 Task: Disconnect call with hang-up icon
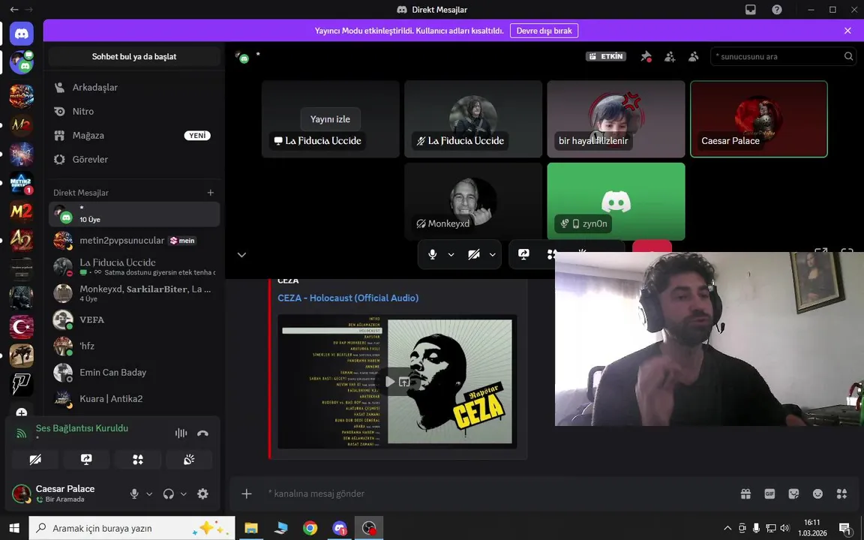(x=202, y=433)
